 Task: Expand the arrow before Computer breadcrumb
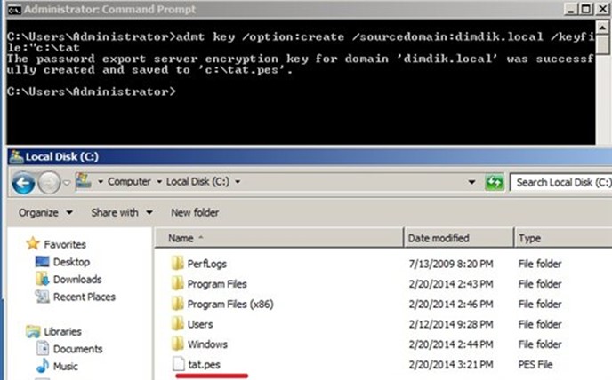[x=101, y=182]
